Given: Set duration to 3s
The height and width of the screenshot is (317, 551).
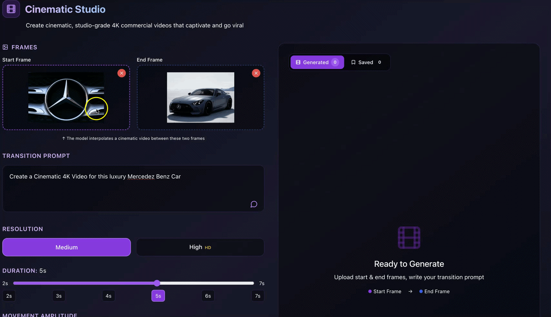Looking at the screenshot, I should pos(59,296).
